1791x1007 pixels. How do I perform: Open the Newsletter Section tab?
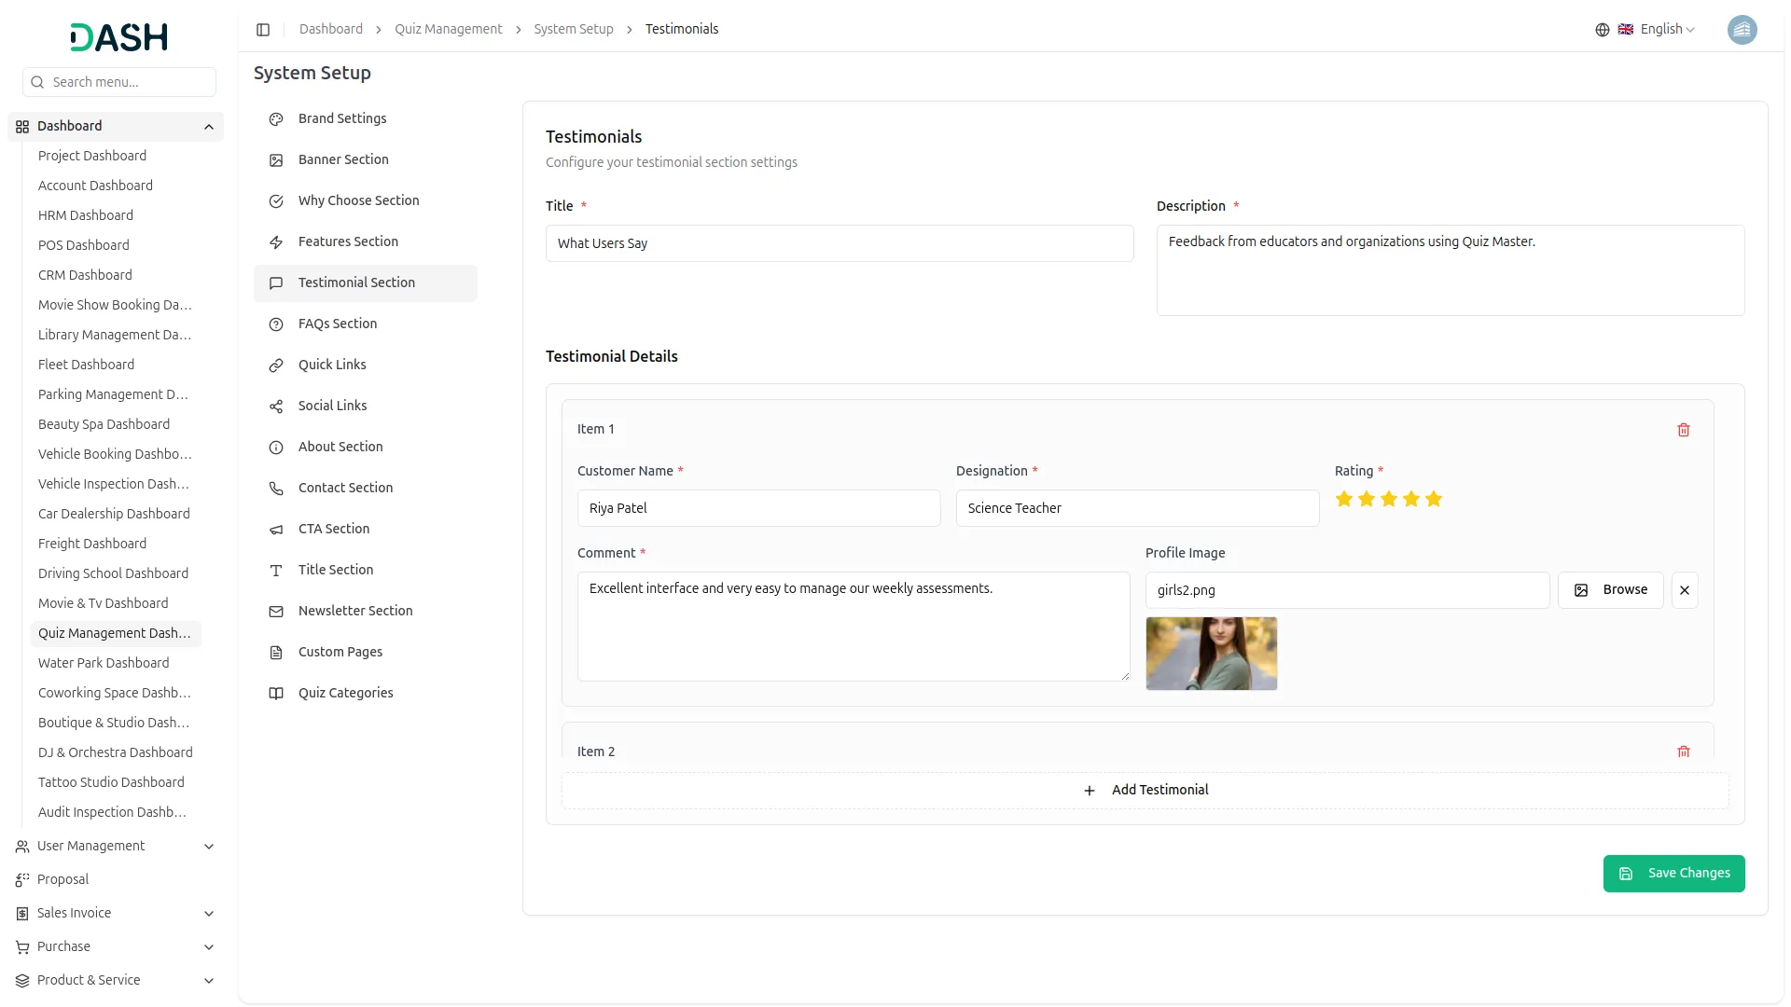pyautogui.click(x=355, y=611)
